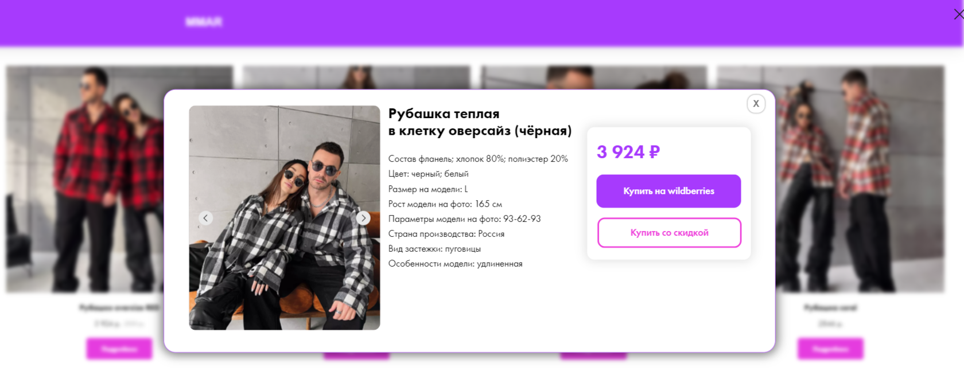Click the 3 924 ₽ price label

[628, 152]
